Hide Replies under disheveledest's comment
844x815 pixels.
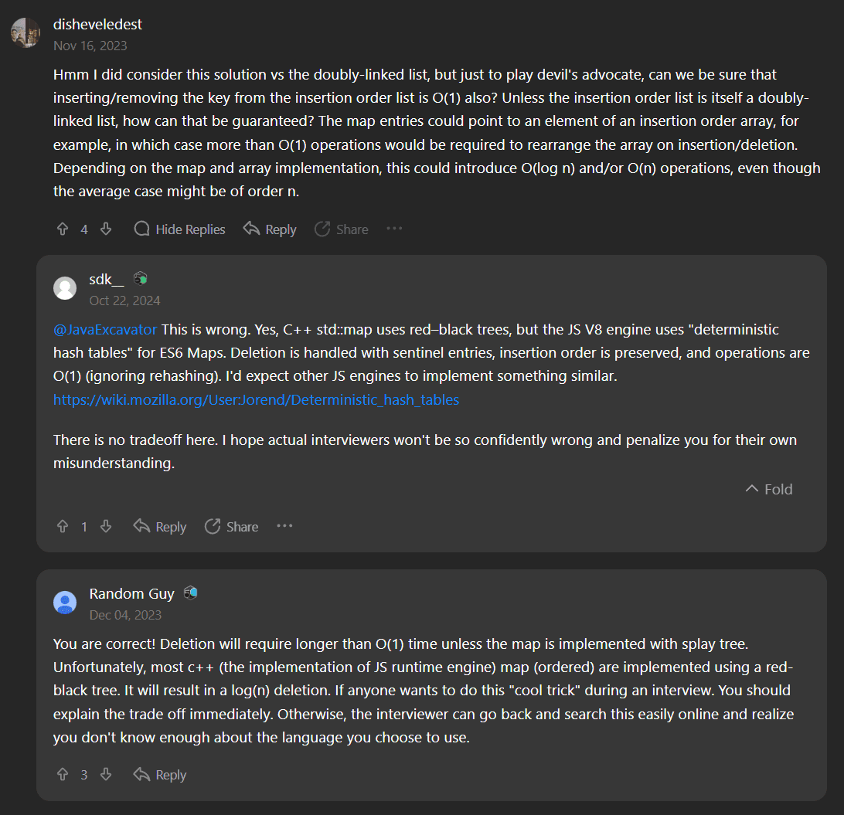(x=179, y=229)
